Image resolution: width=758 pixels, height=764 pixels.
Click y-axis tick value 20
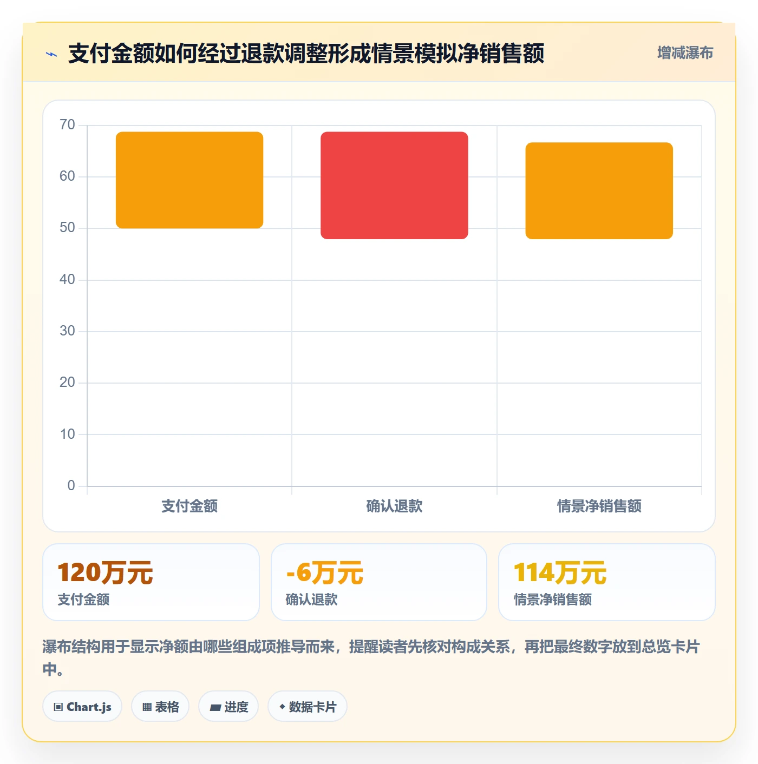pos(67,383)
